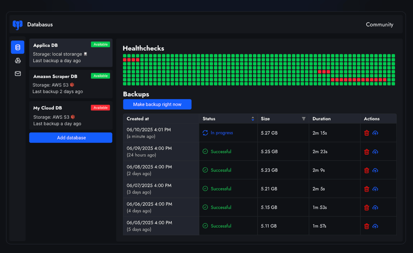
Task: Click the Databasus brand name in the header
Action: (x=40, y=24)
